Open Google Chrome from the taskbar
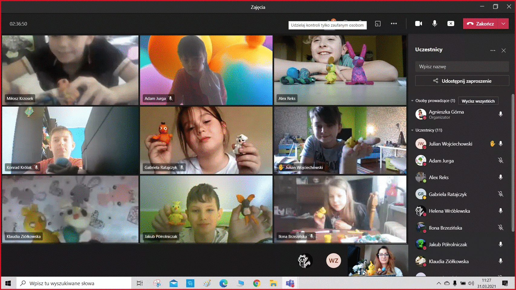 pyautogui.click(x=257, y=283)
